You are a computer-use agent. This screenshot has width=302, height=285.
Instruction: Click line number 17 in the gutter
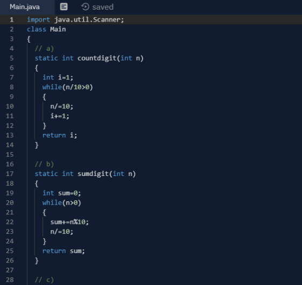pos(10,174)
